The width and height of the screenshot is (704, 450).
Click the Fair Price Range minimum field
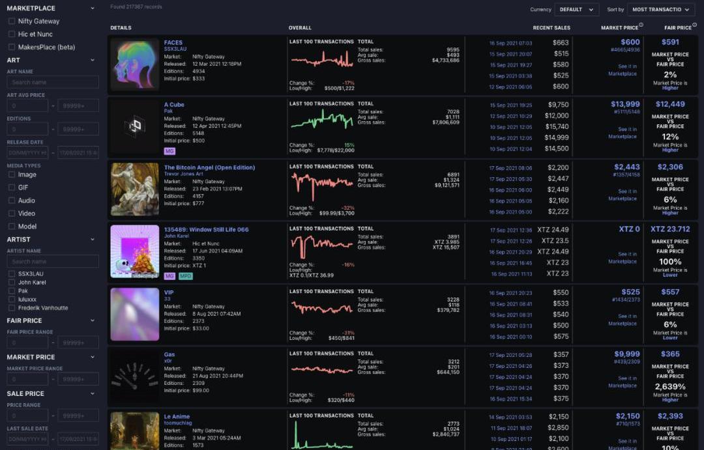click(x=27, y=343)
